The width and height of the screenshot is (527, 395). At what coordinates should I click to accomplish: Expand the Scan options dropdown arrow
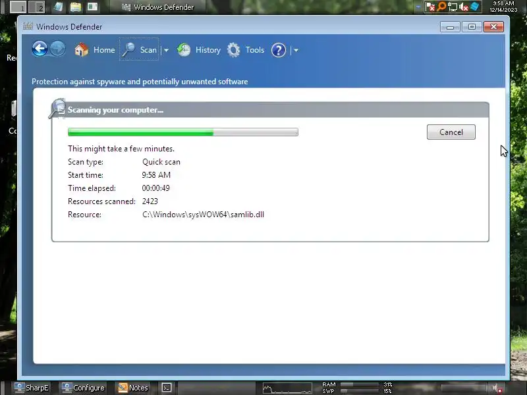point(166,51)
